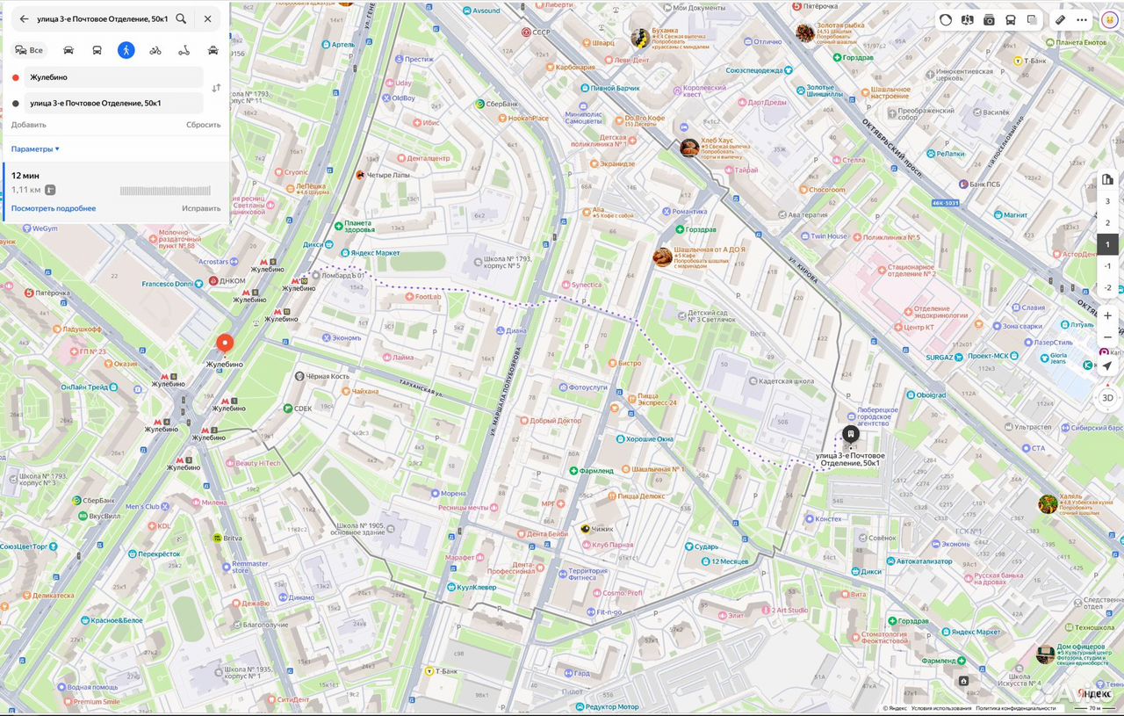This screenshot has width=1124, height=716.
Task: Toggle moving transport layer bus icon
Action: point(1011,19)
